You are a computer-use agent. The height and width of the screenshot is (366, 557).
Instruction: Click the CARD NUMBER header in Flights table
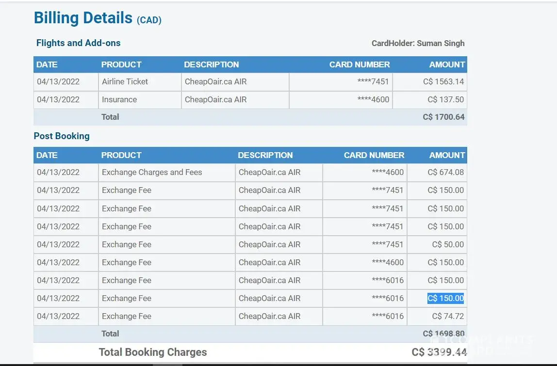(x=359, y=64)
